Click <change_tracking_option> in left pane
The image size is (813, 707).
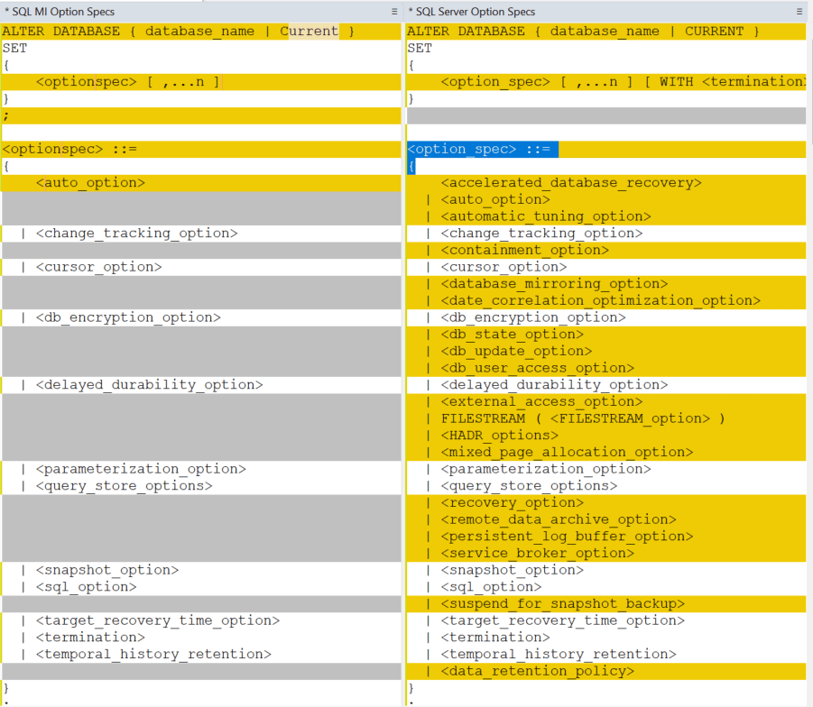tap(137, 234)
